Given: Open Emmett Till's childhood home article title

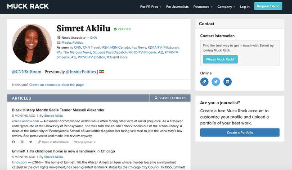Looking at the screenshot, I should click(x=63, y=151).
